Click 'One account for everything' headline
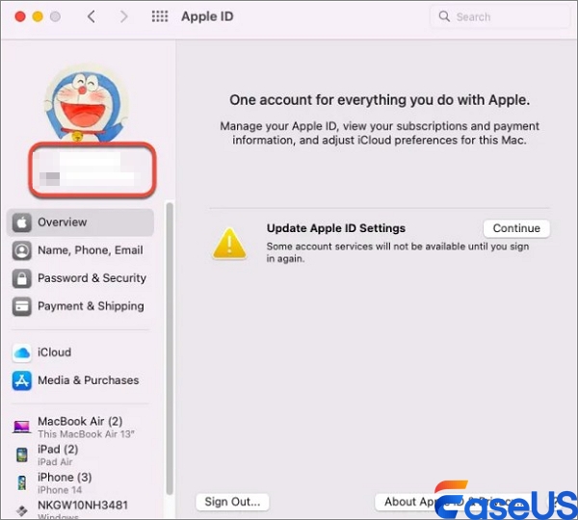 click(380, 100)
